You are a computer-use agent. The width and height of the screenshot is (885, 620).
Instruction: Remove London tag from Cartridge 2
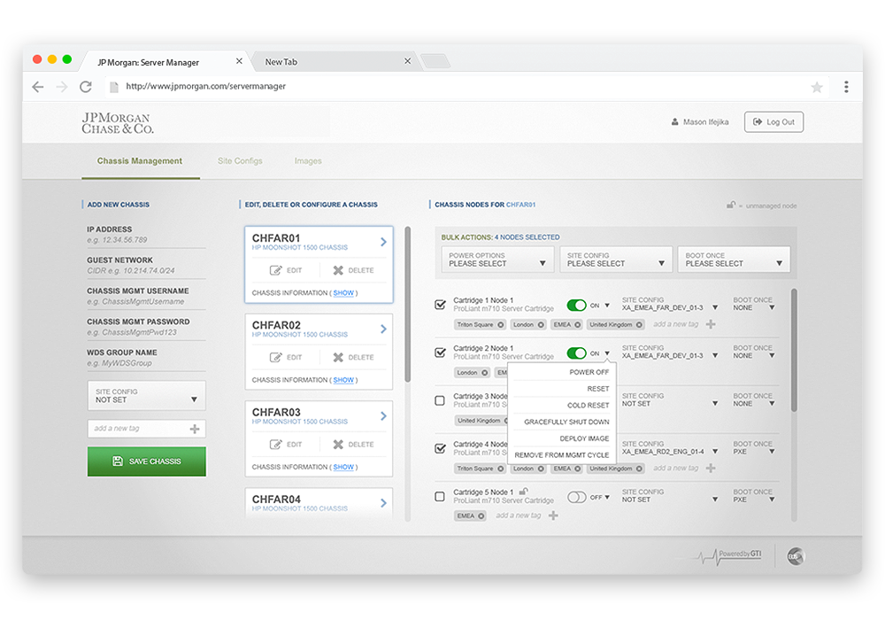484,373
